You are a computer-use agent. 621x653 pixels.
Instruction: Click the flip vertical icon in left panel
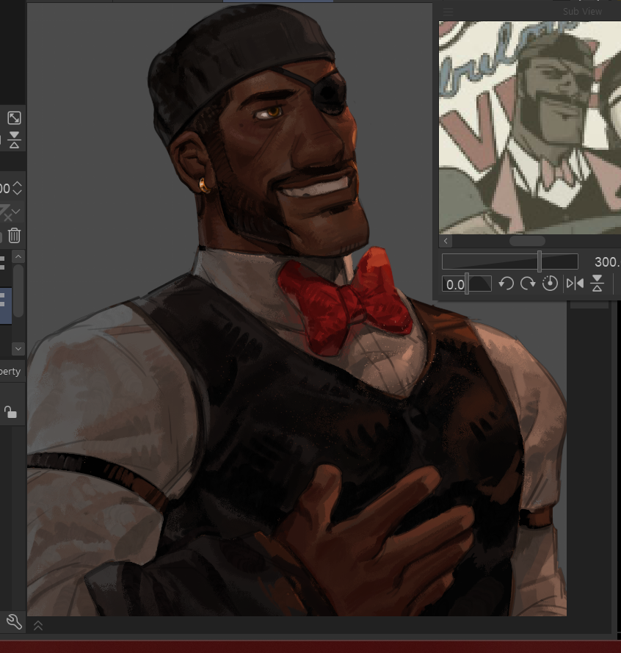click(x=14, y=140)
